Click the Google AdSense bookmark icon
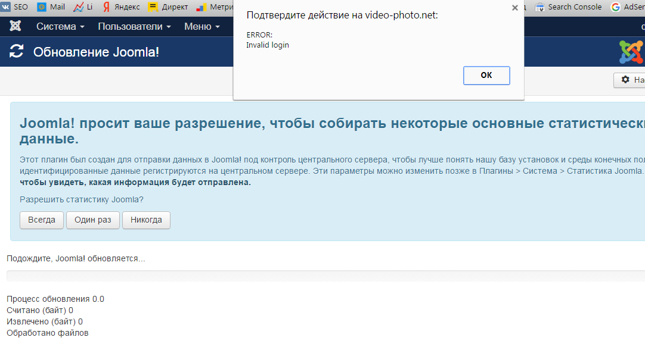Viewport: 645px width, 353px height. (616, 7)
